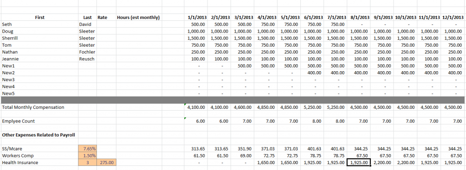466x170 pixels.
Task: Click the 10/1/2013 date header
Action: coord(405,18)
